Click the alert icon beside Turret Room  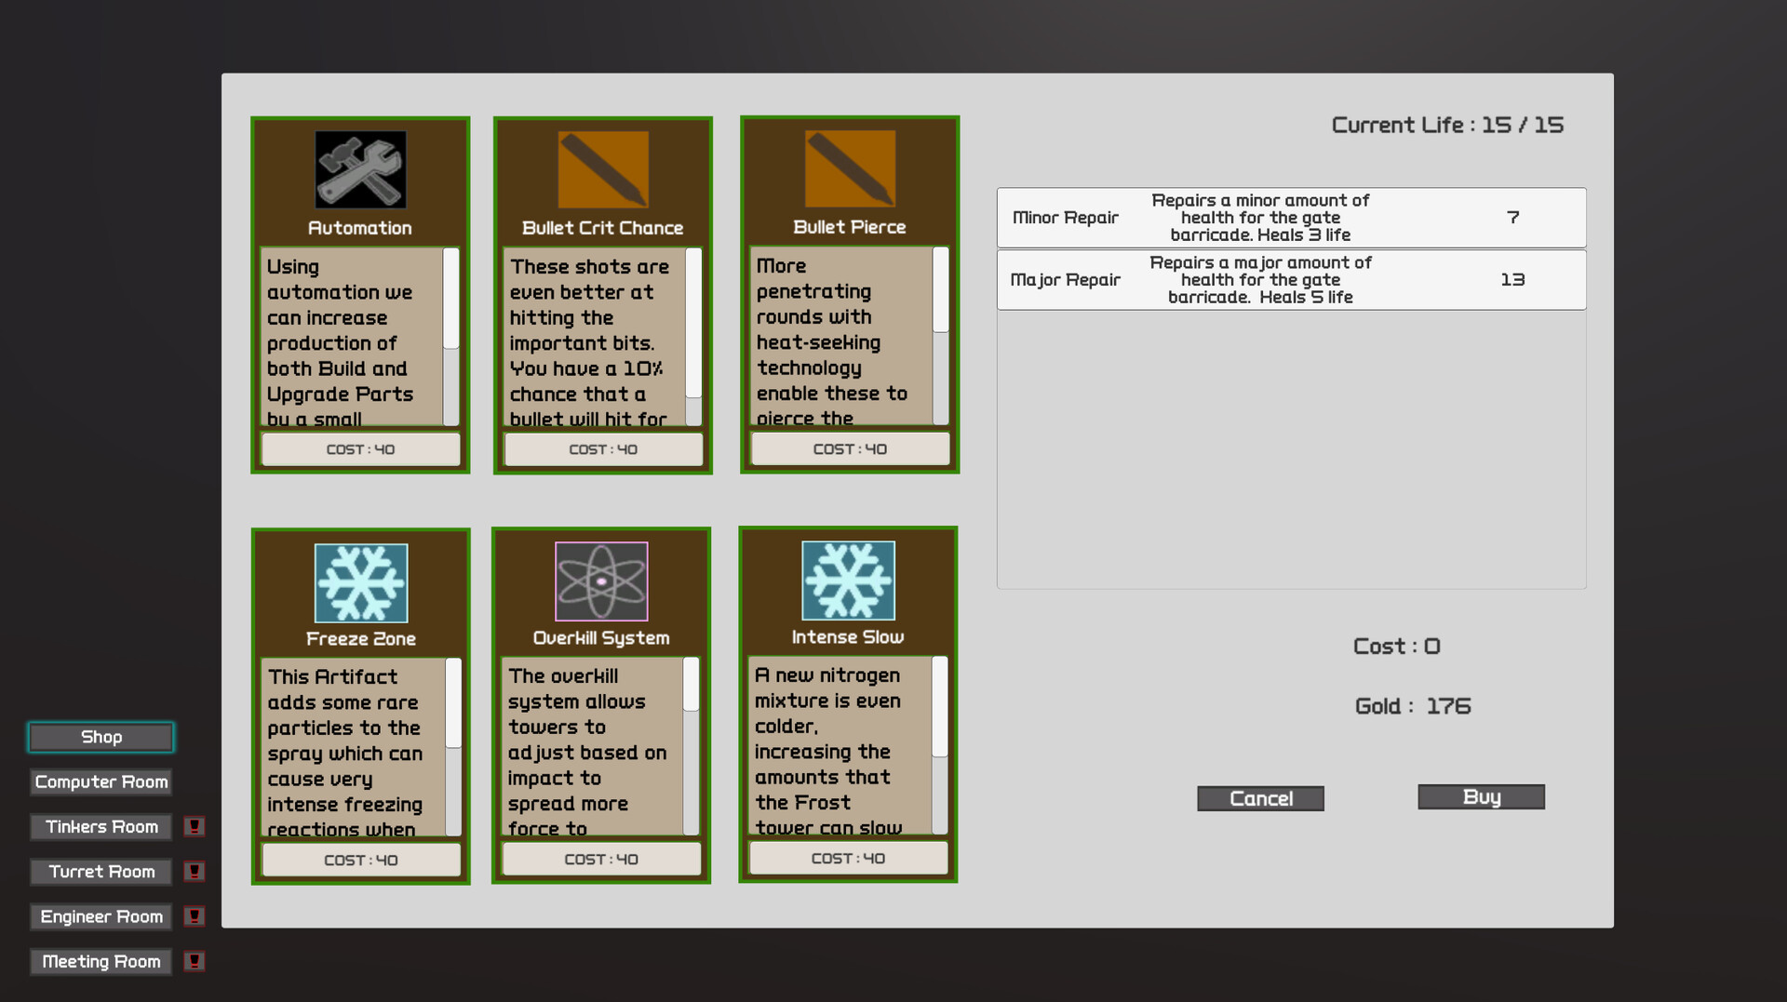194,871
